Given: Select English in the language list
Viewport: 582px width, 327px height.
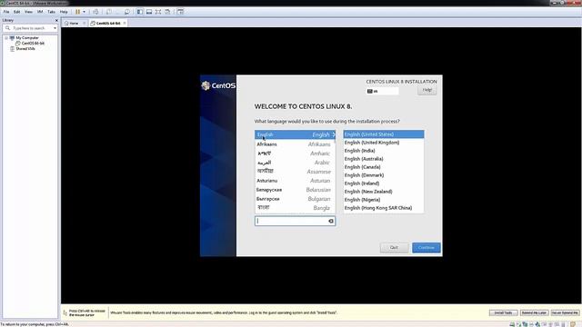Looking at the screenshot, I should coord(295,134).
